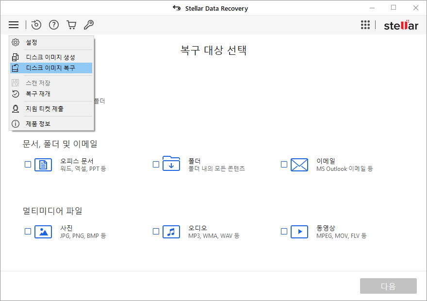Click the office document icon
The width and height of the screenshot is (427, 301).
click(43, 165)
